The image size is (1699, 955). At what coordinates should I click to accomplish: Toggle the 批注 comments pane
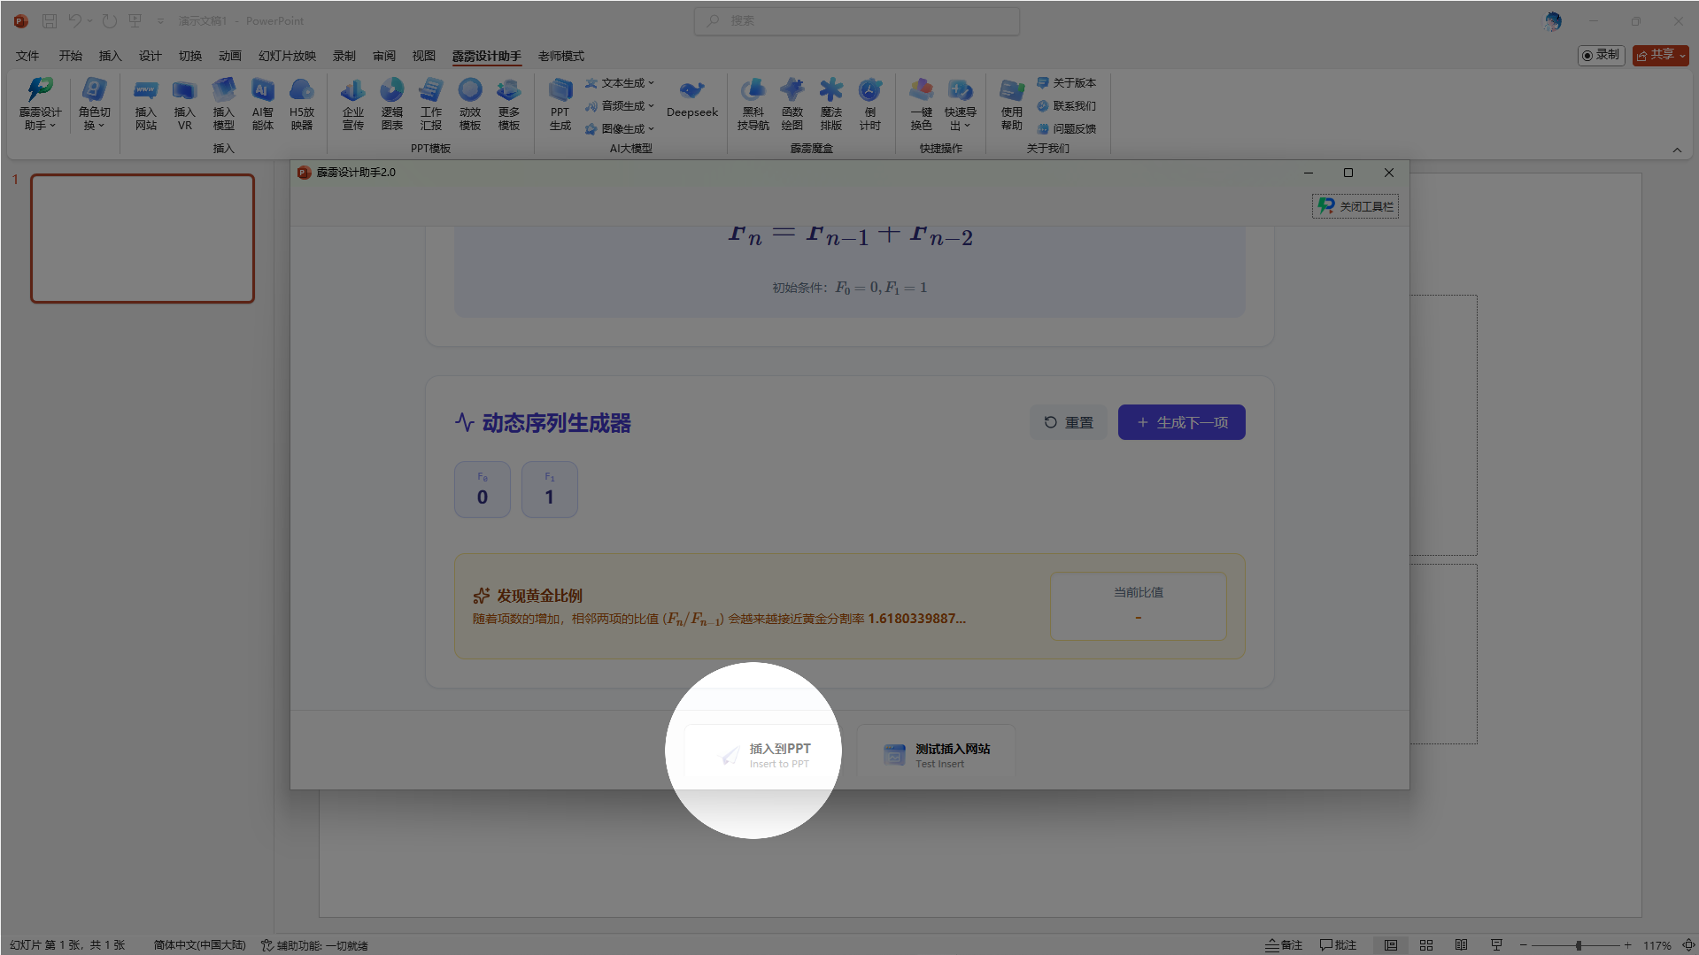coord(1338,945)
